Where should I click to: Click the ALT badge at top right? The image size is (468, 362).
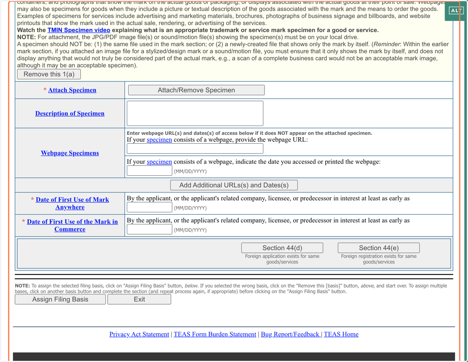click(456, 11)
